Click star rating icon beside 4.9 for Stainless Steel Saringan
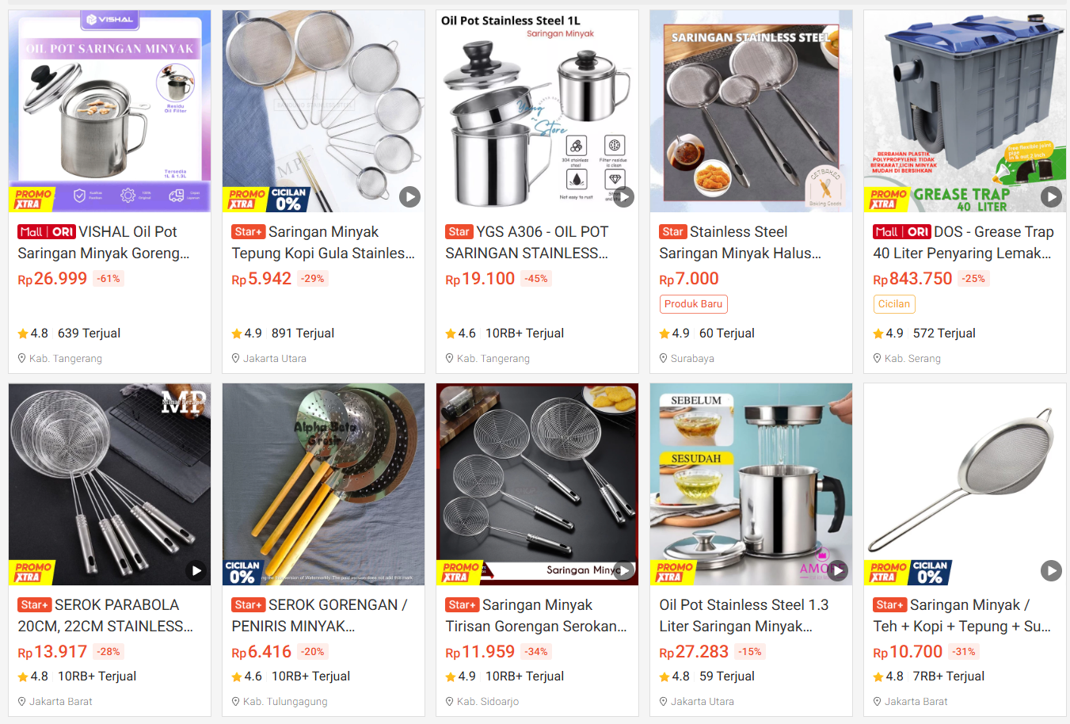 [x=664, y=333]
